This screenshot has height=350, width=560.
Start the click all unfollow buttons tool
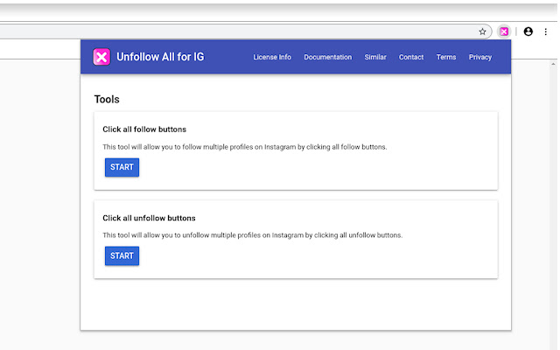point(122,255)
